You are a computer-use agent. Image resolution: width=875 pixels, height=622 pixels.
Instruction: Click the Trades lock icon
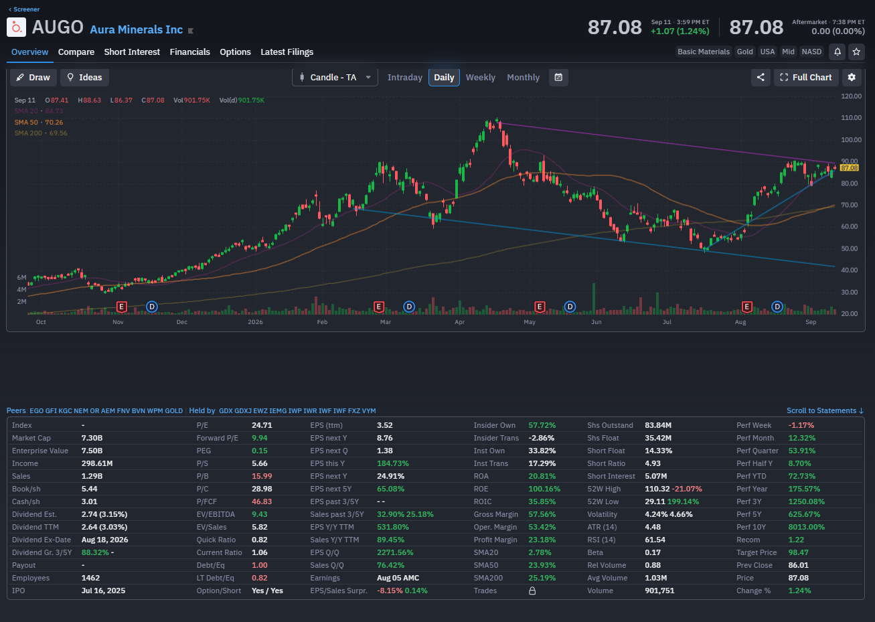(x=532, y=591)
